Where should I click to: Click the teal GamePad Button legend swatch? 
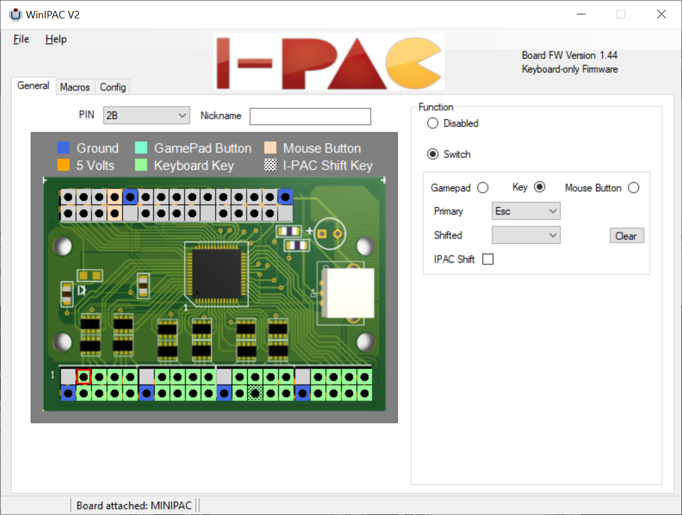(x=141, y=148)
